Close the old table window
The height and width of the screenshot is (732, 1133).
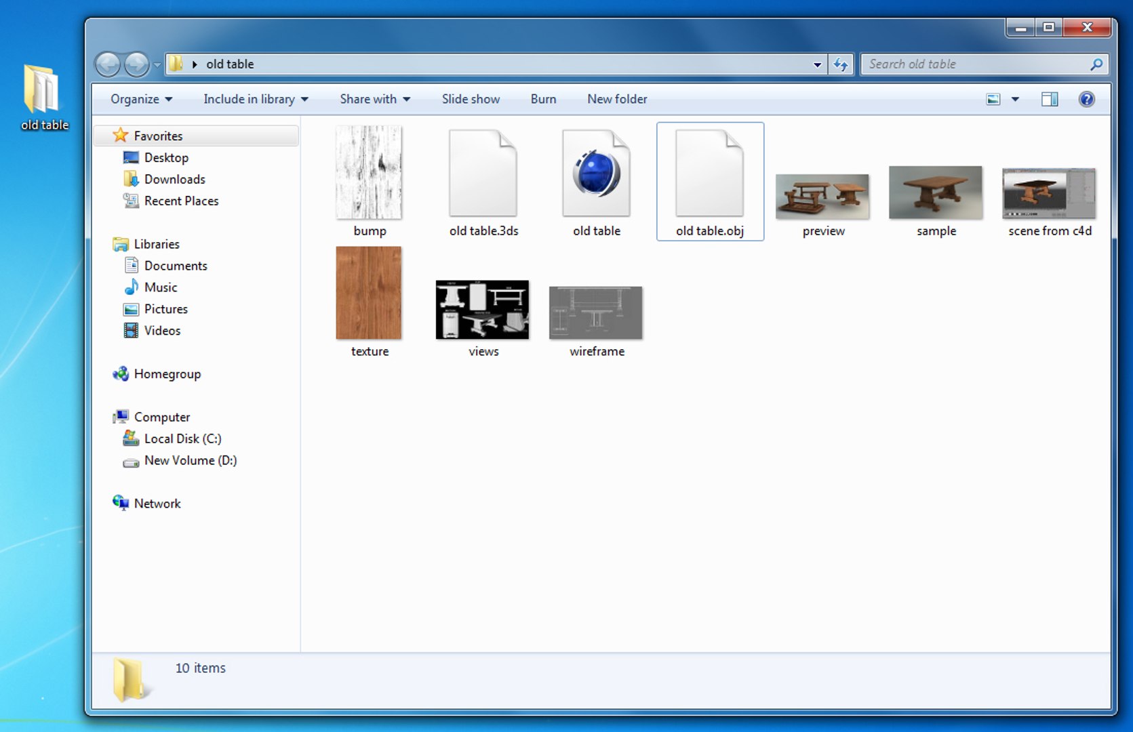coord(1088,28)
